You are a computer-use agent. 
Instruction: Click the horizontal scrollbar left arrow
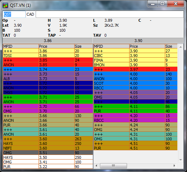click(x=96, y=166)
